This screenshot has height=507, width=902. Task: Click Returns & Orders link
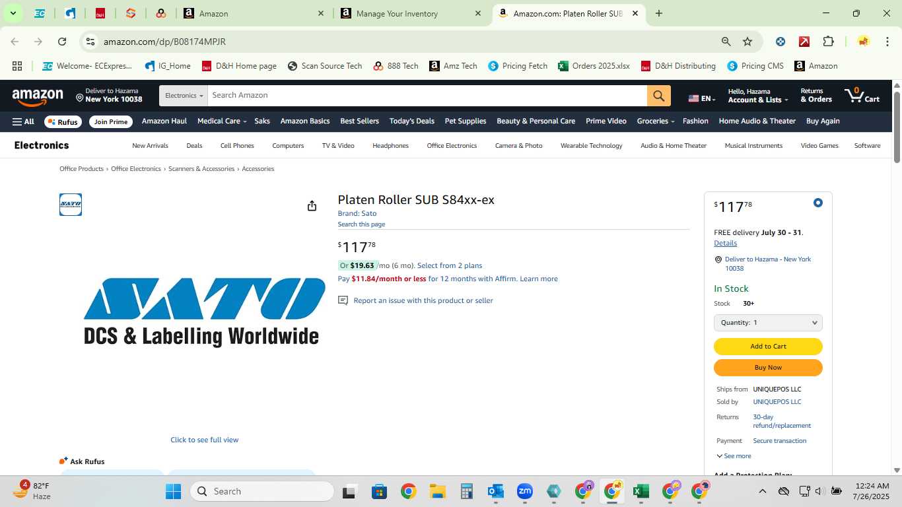pos(816,96)
